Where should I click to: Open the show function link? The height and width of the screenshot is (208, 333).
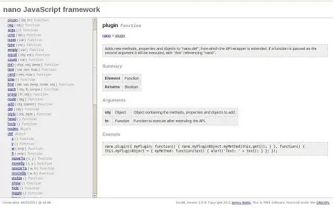pos(16,183)
